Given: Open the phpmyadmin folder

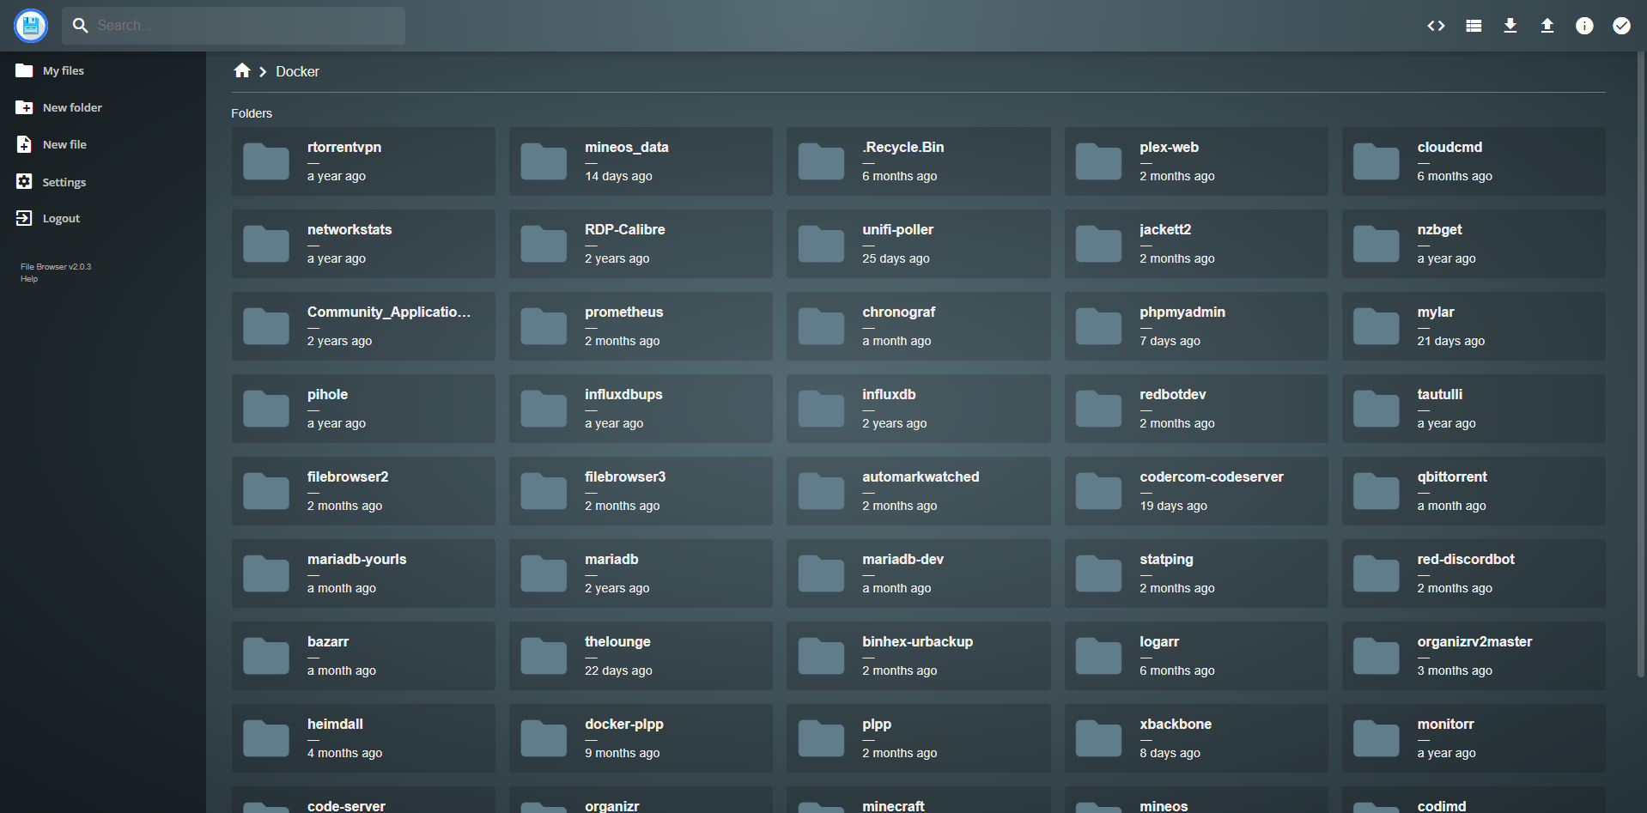Looking at the screenshot, I should click(x=1195, y=326).
